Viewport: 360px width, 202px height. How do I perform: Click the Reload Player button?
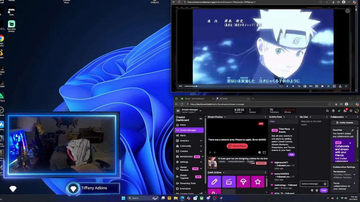point(237,146)
